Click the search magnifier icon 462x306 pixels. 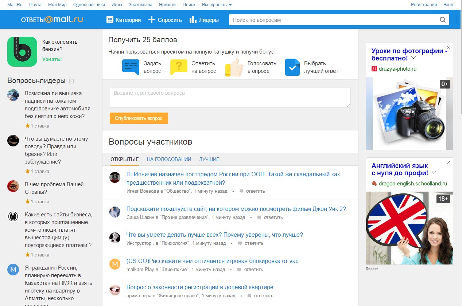point(443,20)
